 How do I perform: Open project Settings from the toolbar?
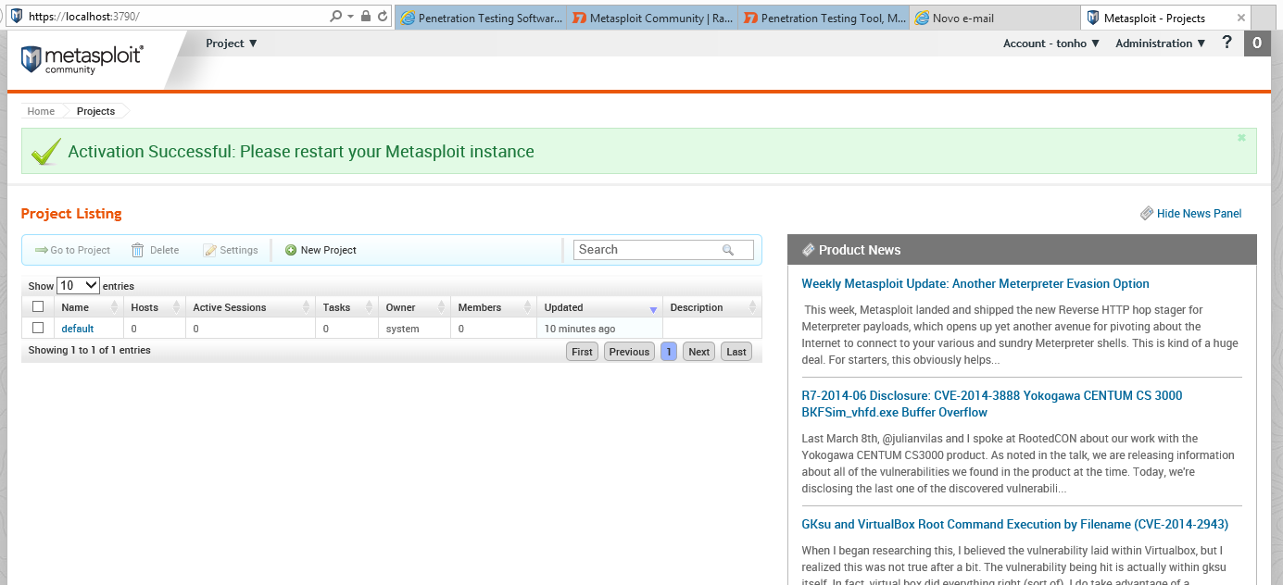(x=231, y=250)
